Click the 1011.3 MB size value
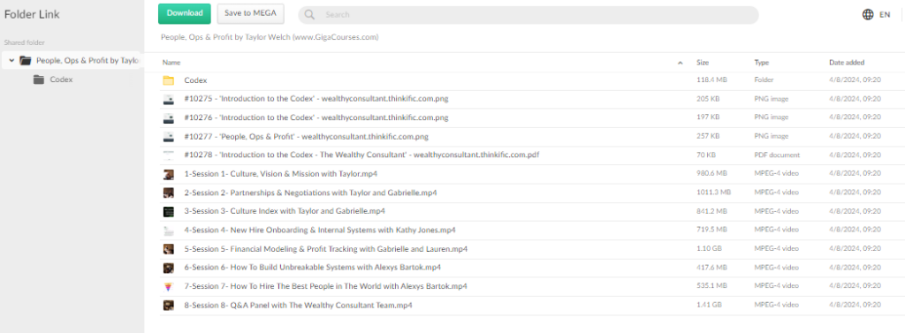This screenshot has height=333, width=905. tap(714, 193)
